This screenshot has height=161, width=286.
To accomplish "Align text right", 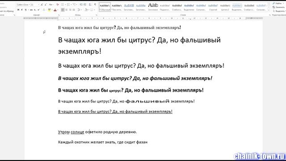I will click(x=70, y=10).
